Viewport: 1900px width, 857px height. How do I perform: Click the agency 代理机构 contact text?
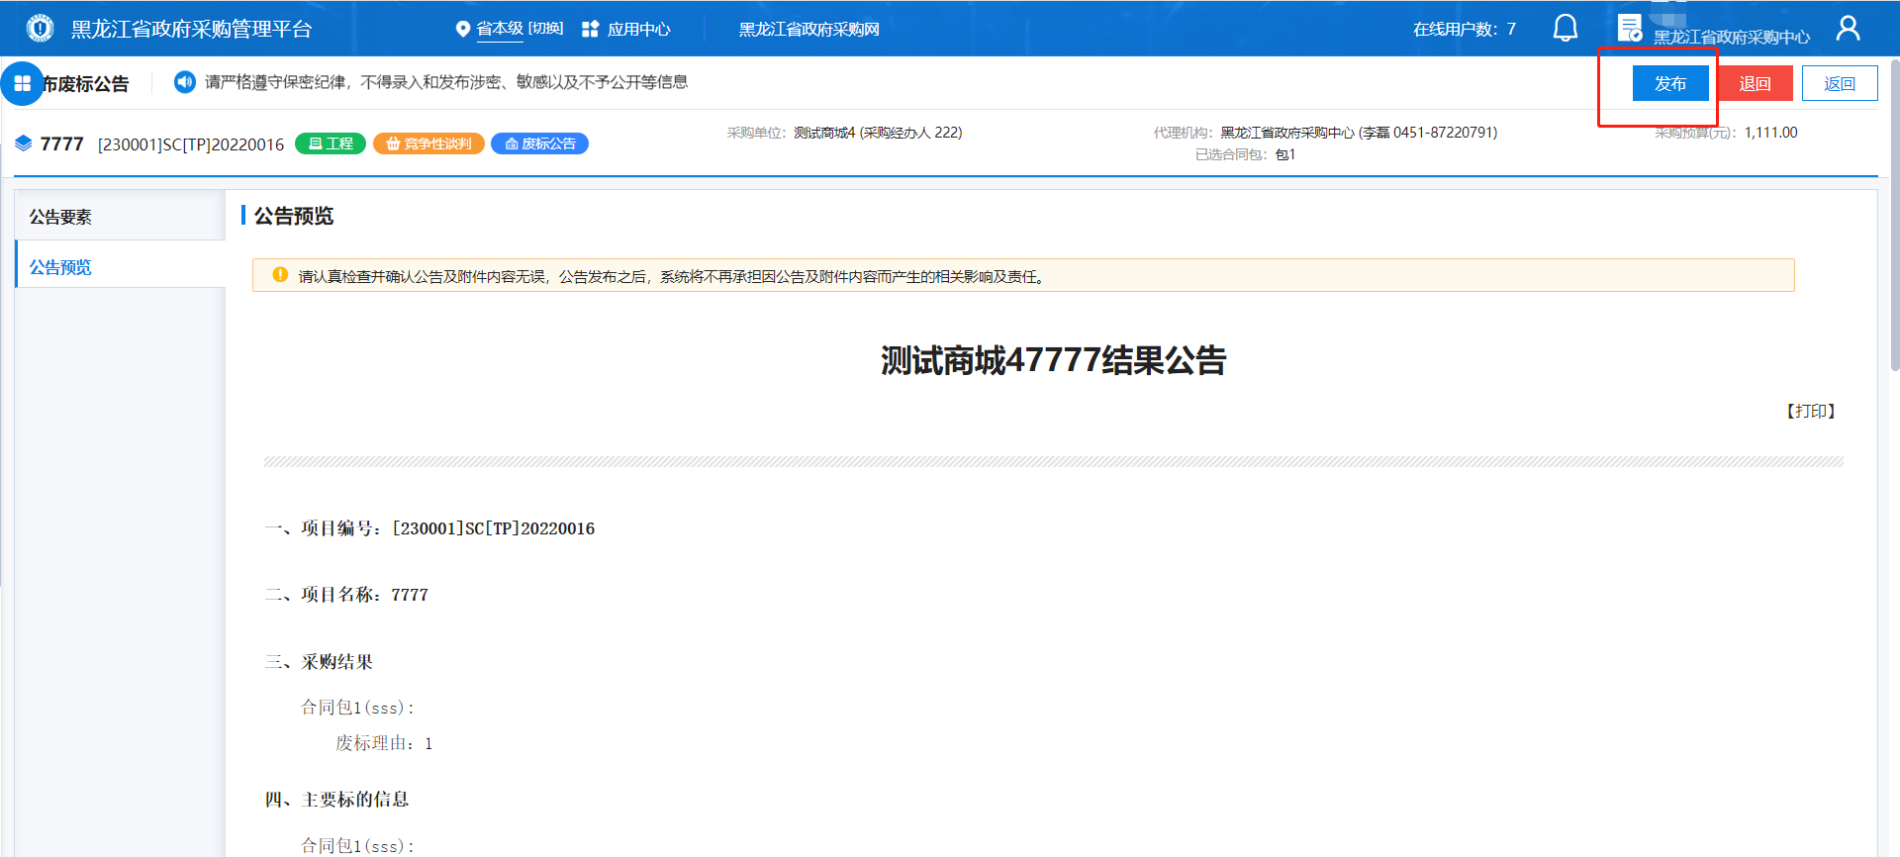click(x=1359, y=133)
